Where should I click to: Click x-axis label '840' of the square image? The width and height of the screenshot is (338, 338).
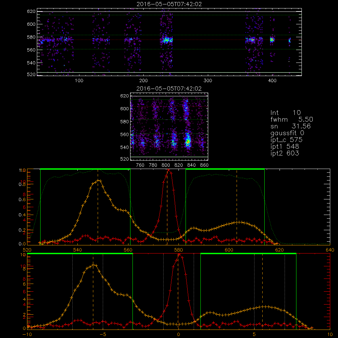point(191,165)
